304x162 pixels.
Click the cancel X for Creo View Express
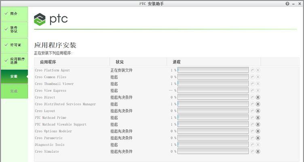tap(258, 91)
